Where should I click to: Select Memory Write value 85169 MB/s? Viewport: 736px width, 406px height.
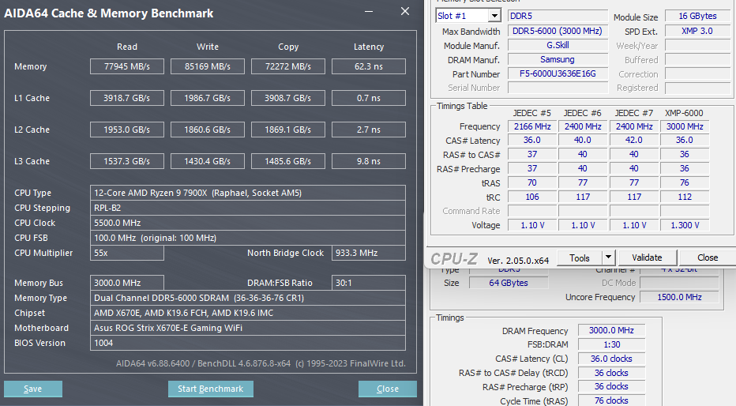(208, 66)
